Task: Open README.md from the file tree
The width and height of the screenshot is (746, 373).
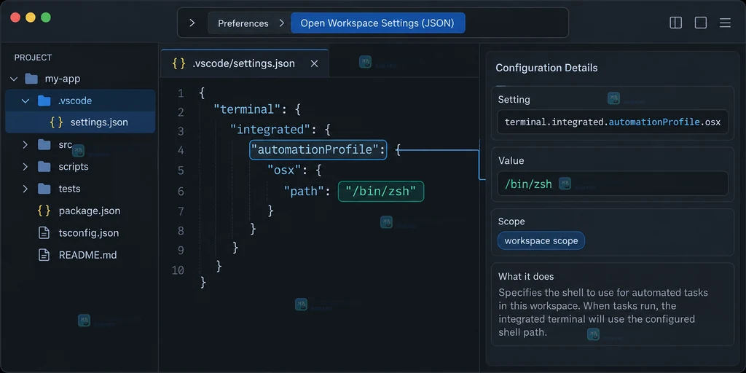Action: (x=87, y=254)
